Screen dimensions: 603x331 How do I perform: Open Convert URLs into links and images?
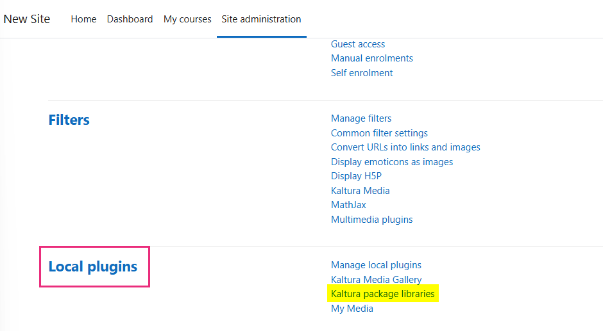click(405, 147)
